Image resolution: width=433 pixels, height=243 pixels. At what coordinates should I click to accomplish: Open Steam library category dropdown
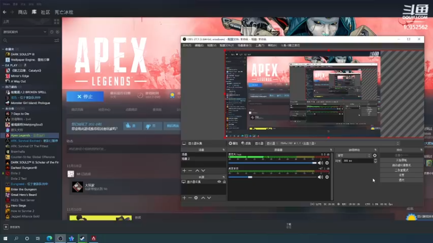[x=24, y=32]
